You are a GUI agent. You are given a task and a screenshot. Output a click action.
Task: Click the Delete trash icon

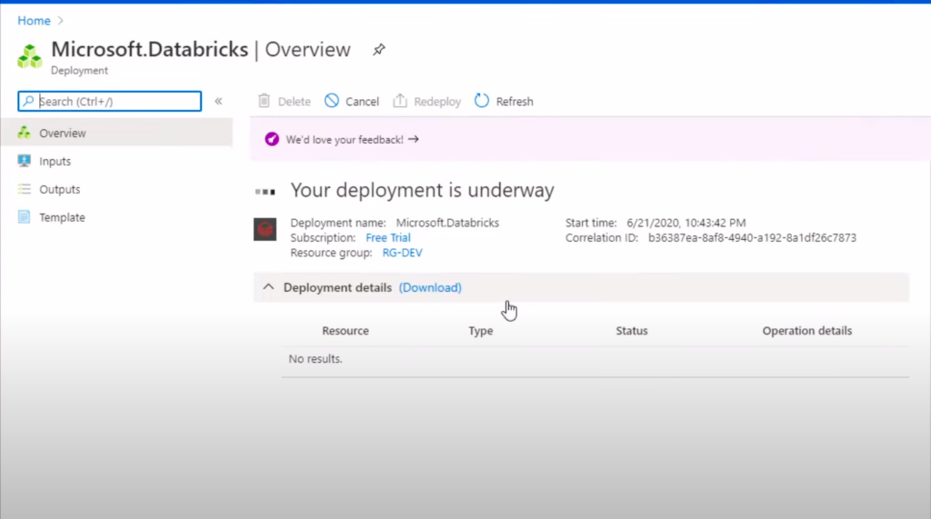point(265,101)
